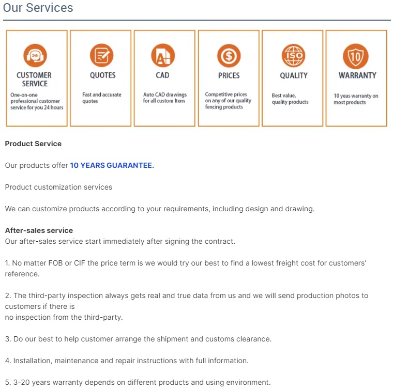Select the PRICES card heading
393x390 pixels.
(229, 75)
